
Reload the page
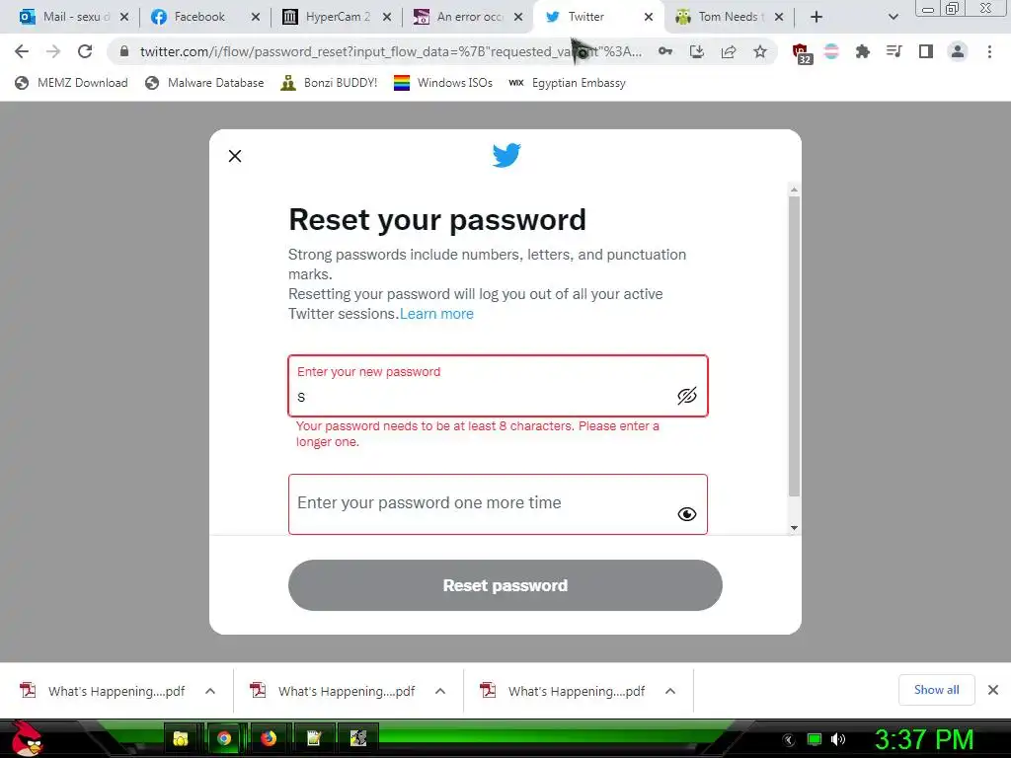[x=85, y=51]
